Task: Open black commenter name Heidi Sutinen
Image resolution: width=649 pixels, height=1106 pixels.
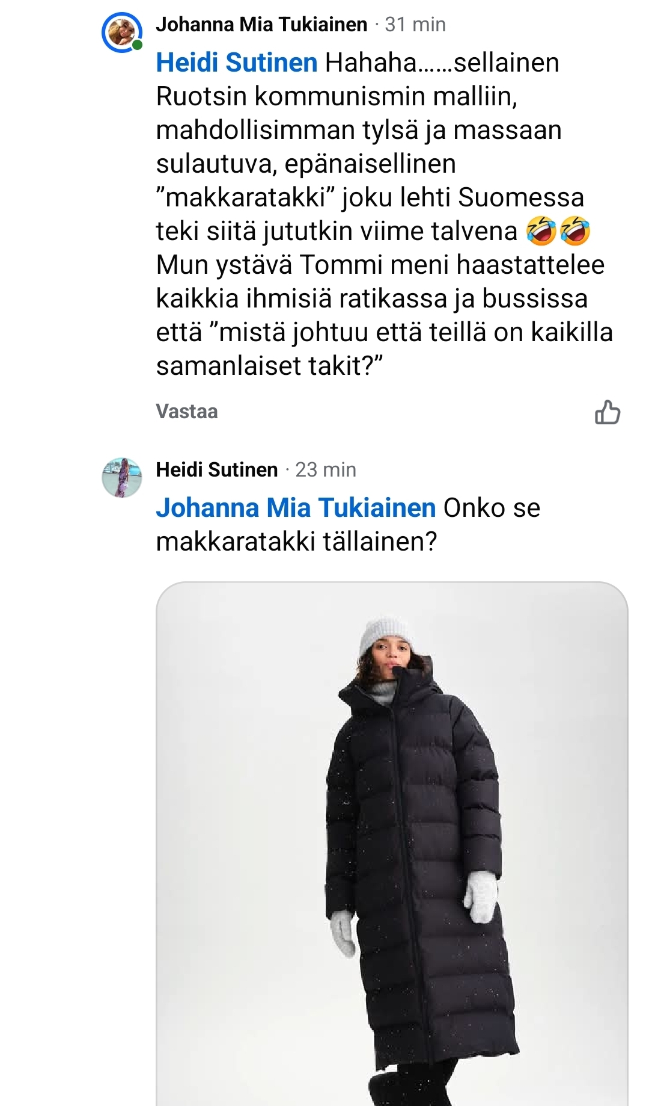Action: point(217,470)
